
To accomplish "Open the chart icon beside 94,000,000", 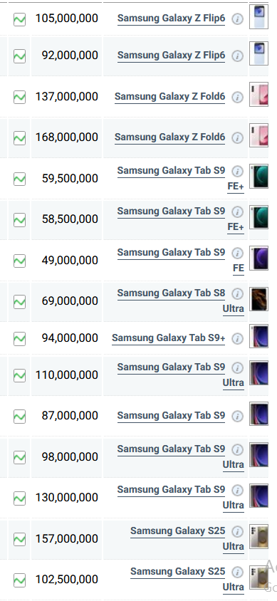I will (19, 339).
